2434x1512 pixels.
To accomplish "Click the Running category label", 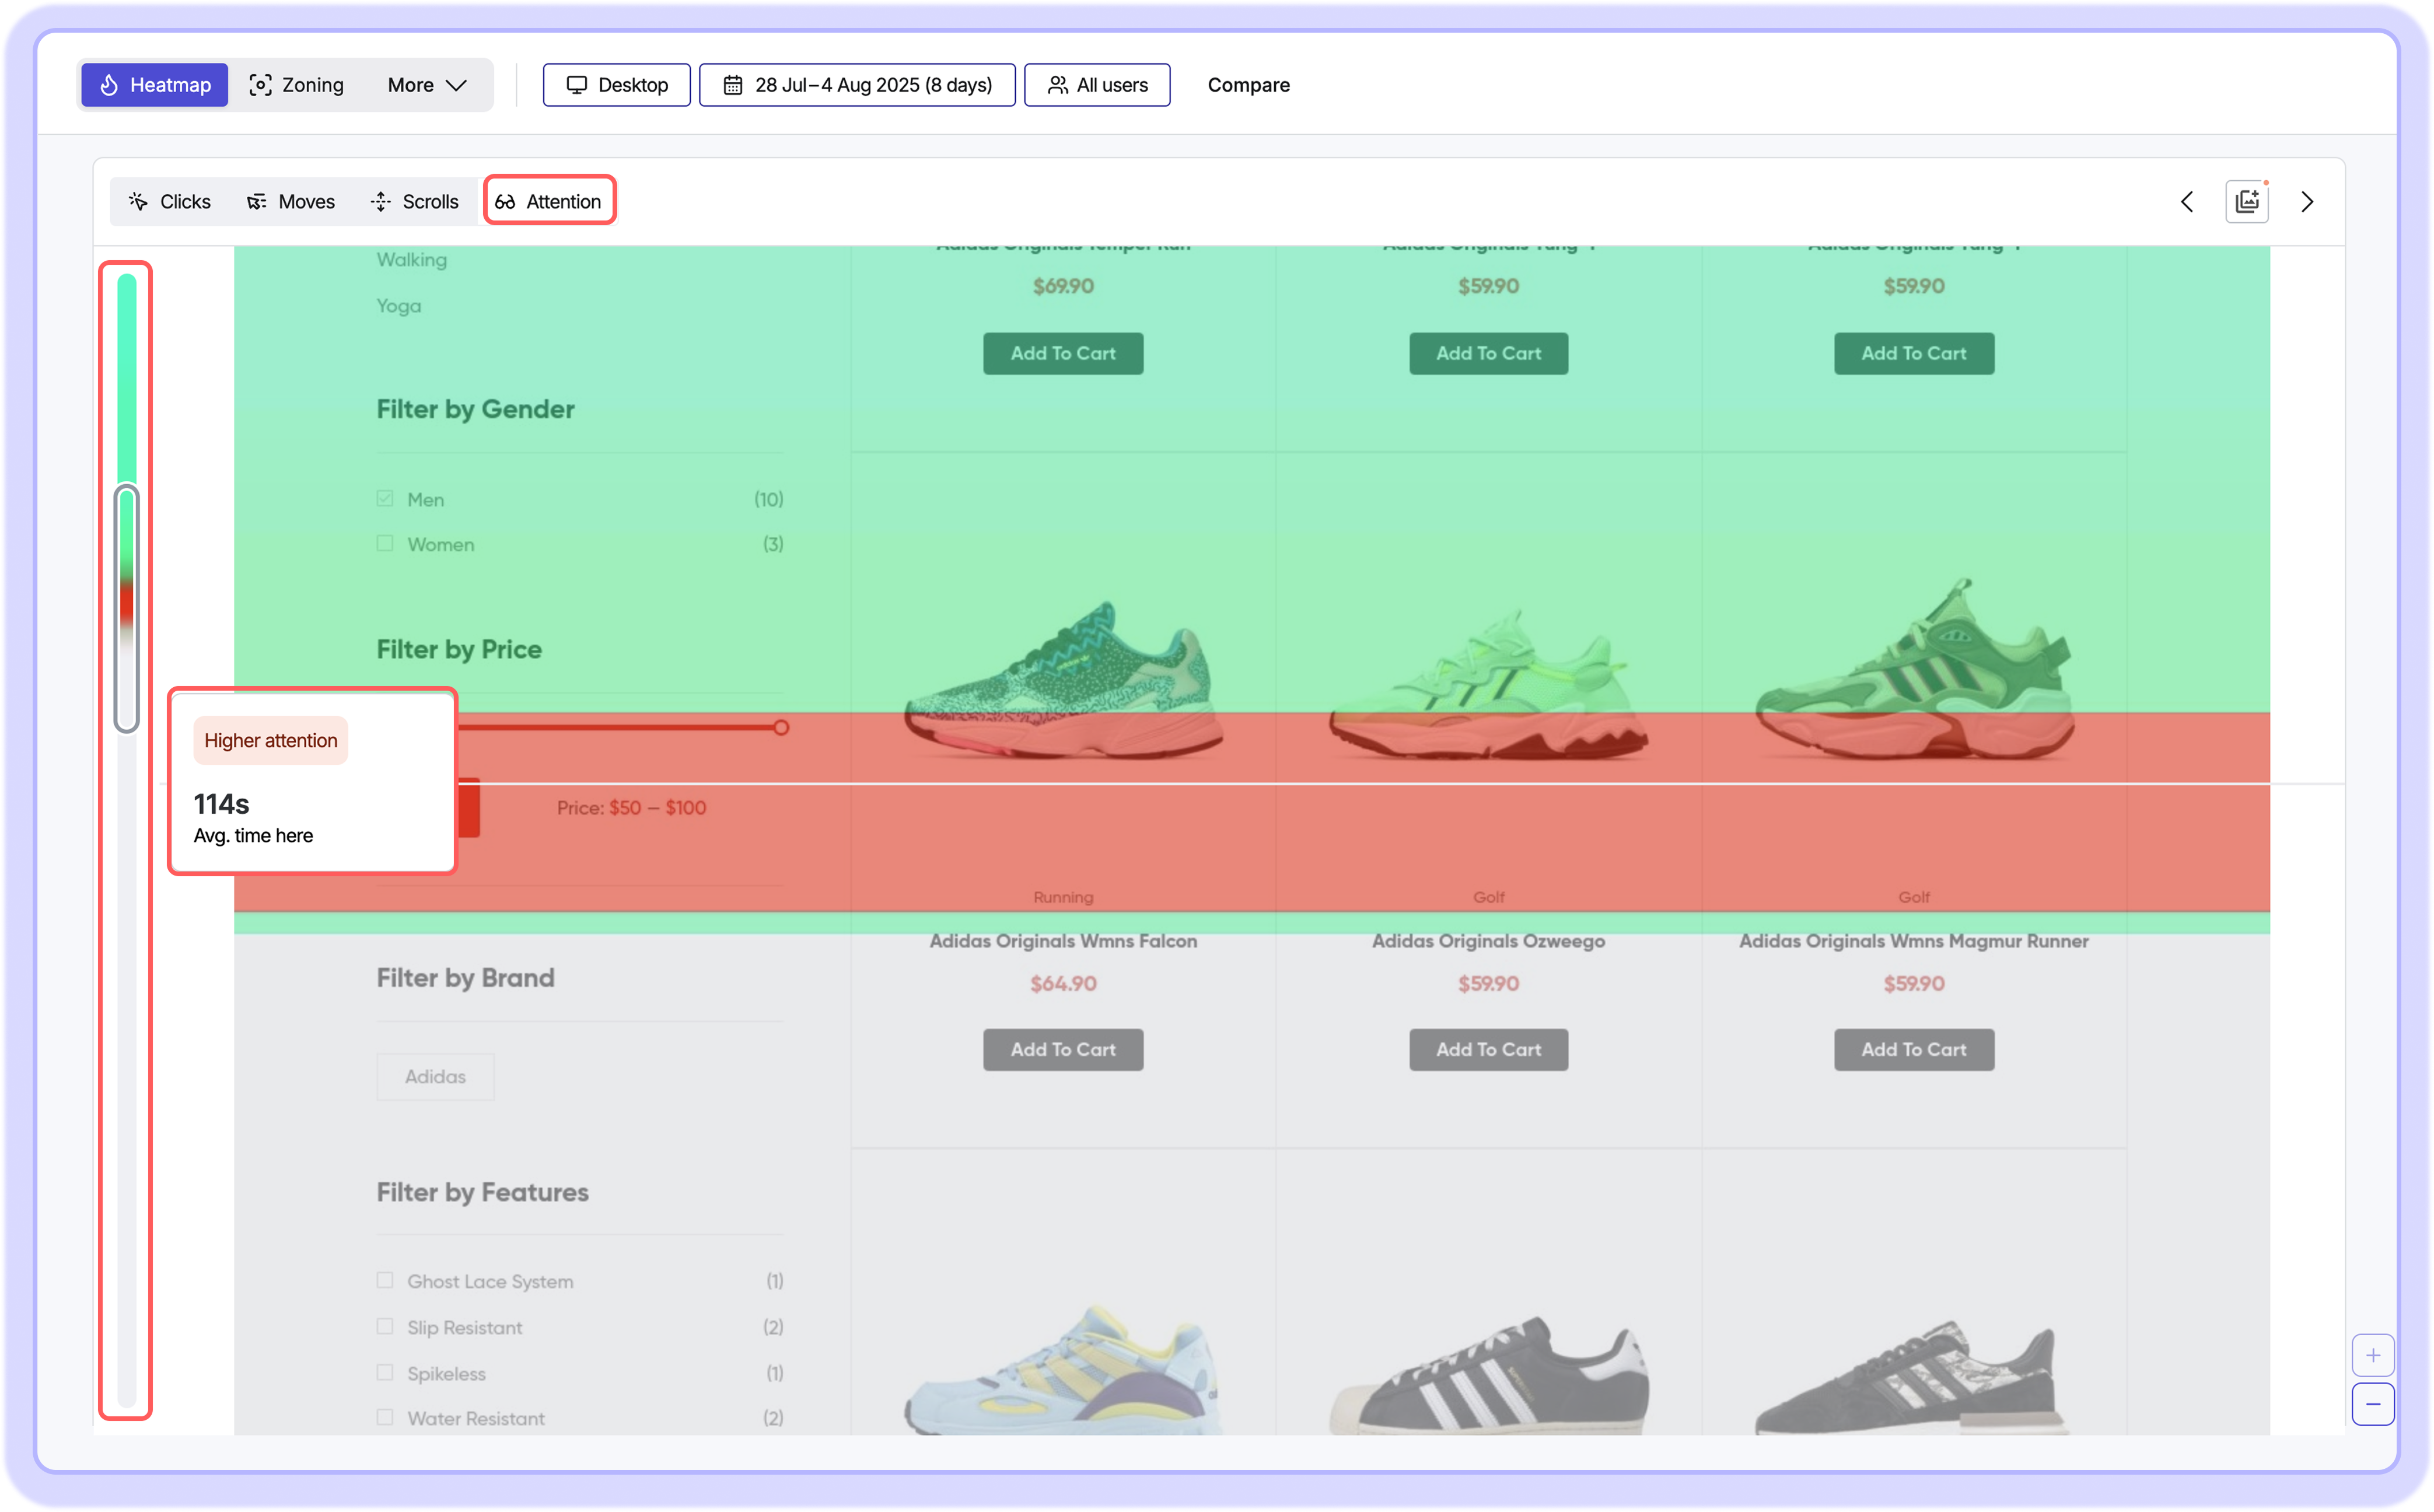I will coord(1063,898).
